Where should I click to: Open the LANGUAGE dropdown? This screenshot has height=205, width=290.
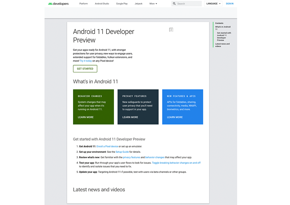(213, 4)
